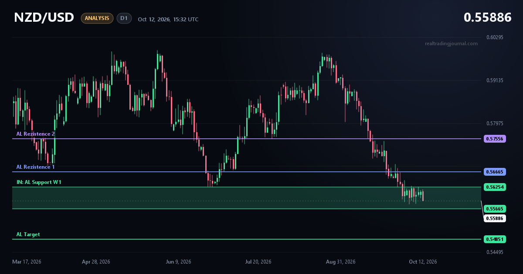The height and width of the screenshot is (274, 523).
Task: Select the AL Target line label
Action: click(x=28, y=234)
